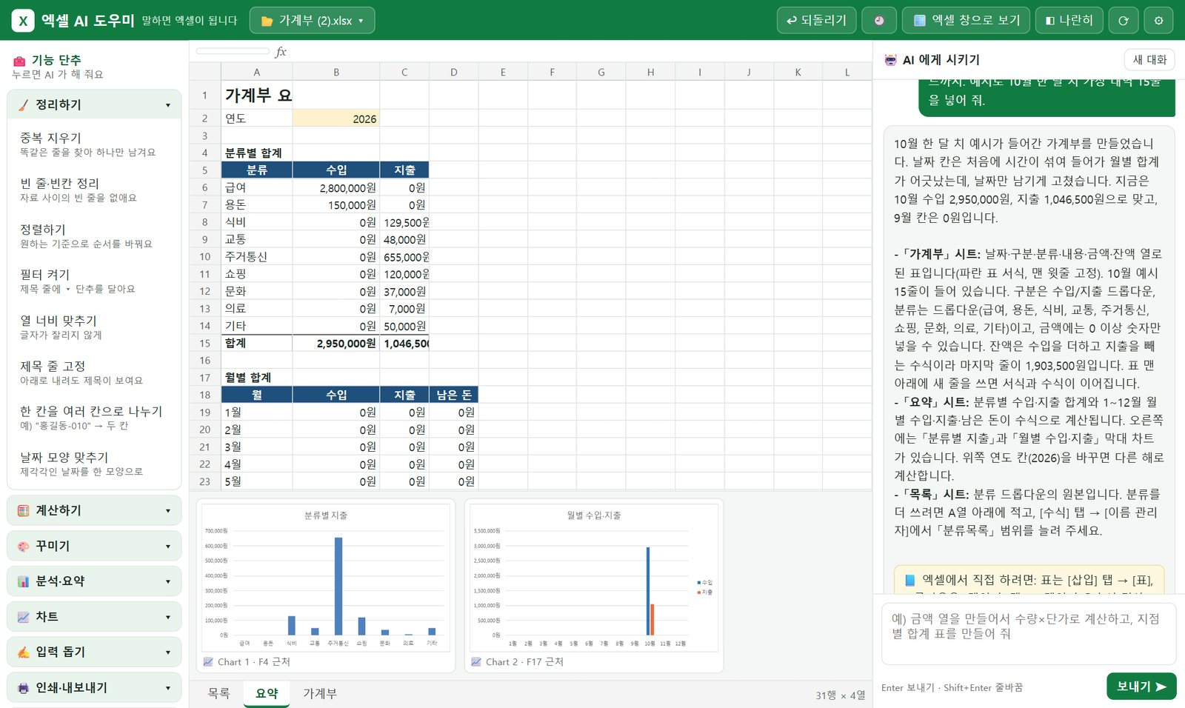
Task: Toggle 나란히 side-by-side layout
Action: [x=1069, y=21]
